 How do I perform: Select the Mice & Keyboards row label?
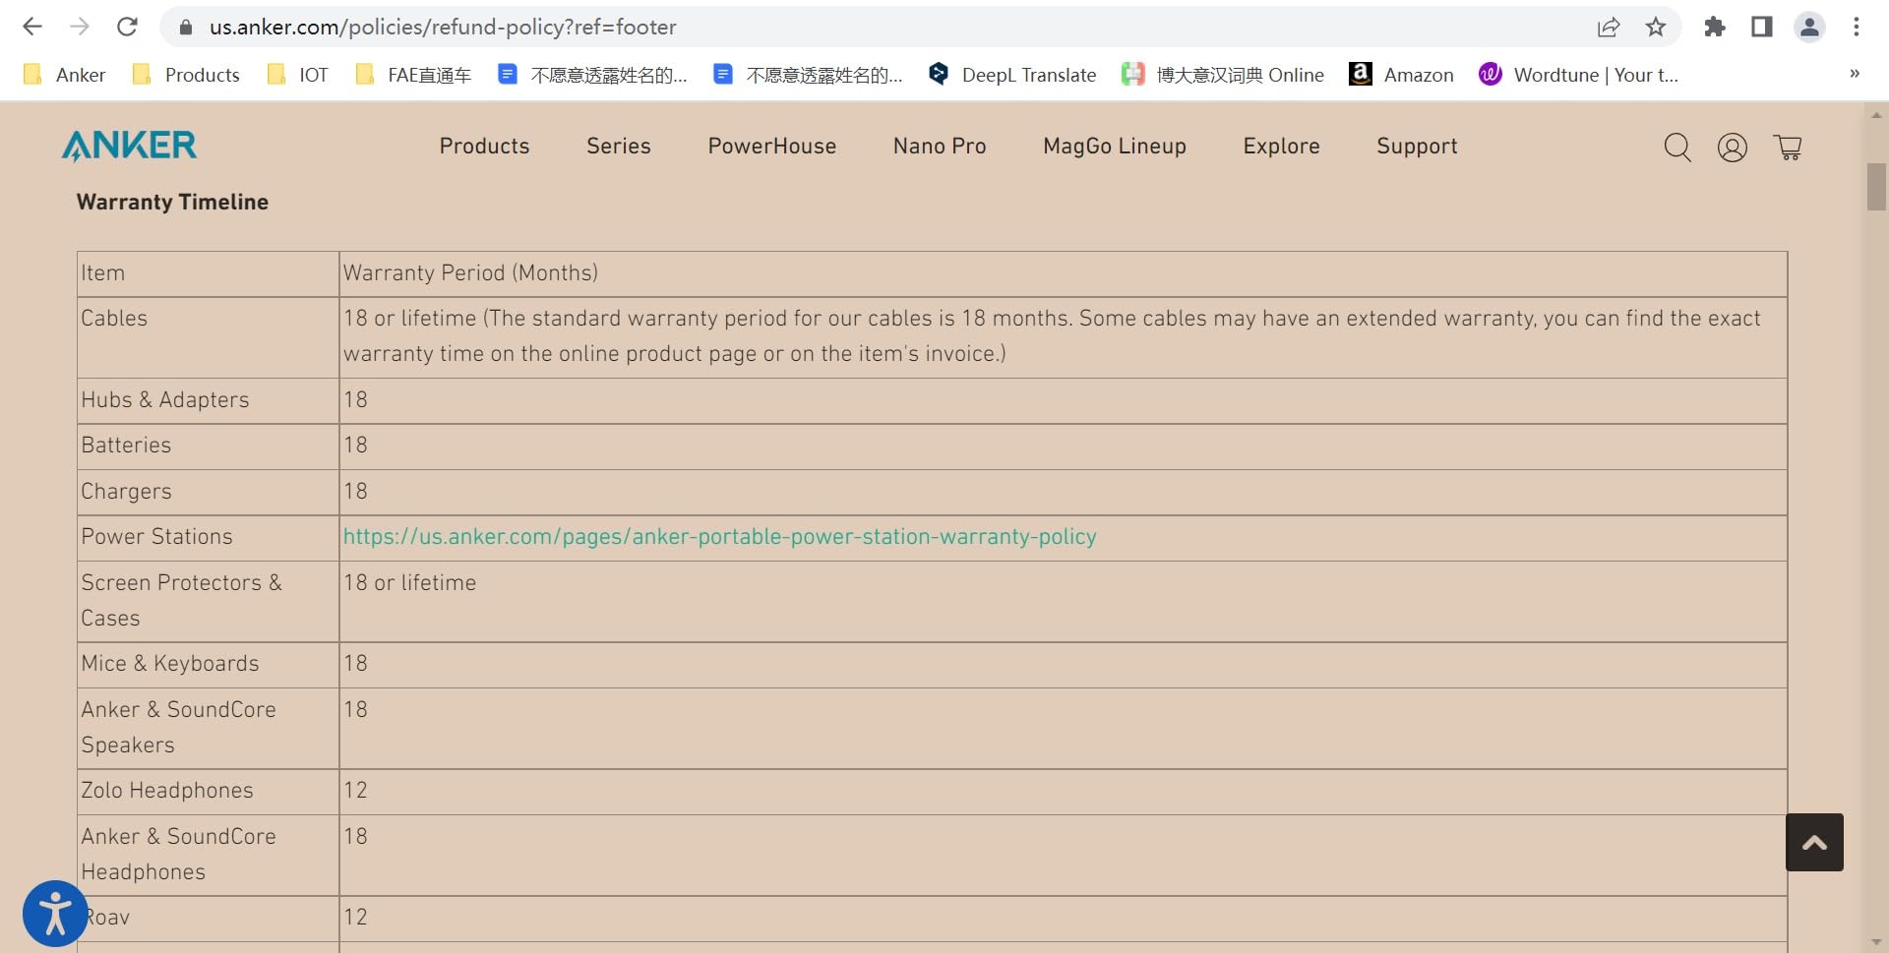(x=170, y=664)
